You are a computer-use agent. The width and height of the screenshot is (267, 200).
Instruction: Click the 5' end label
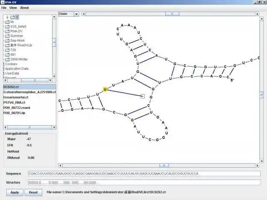tap(232, 80)
